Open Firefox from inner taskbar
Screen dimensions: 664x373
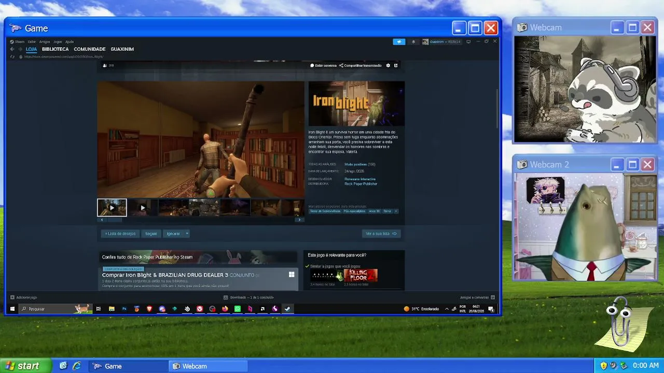click(x=225, y=309)
